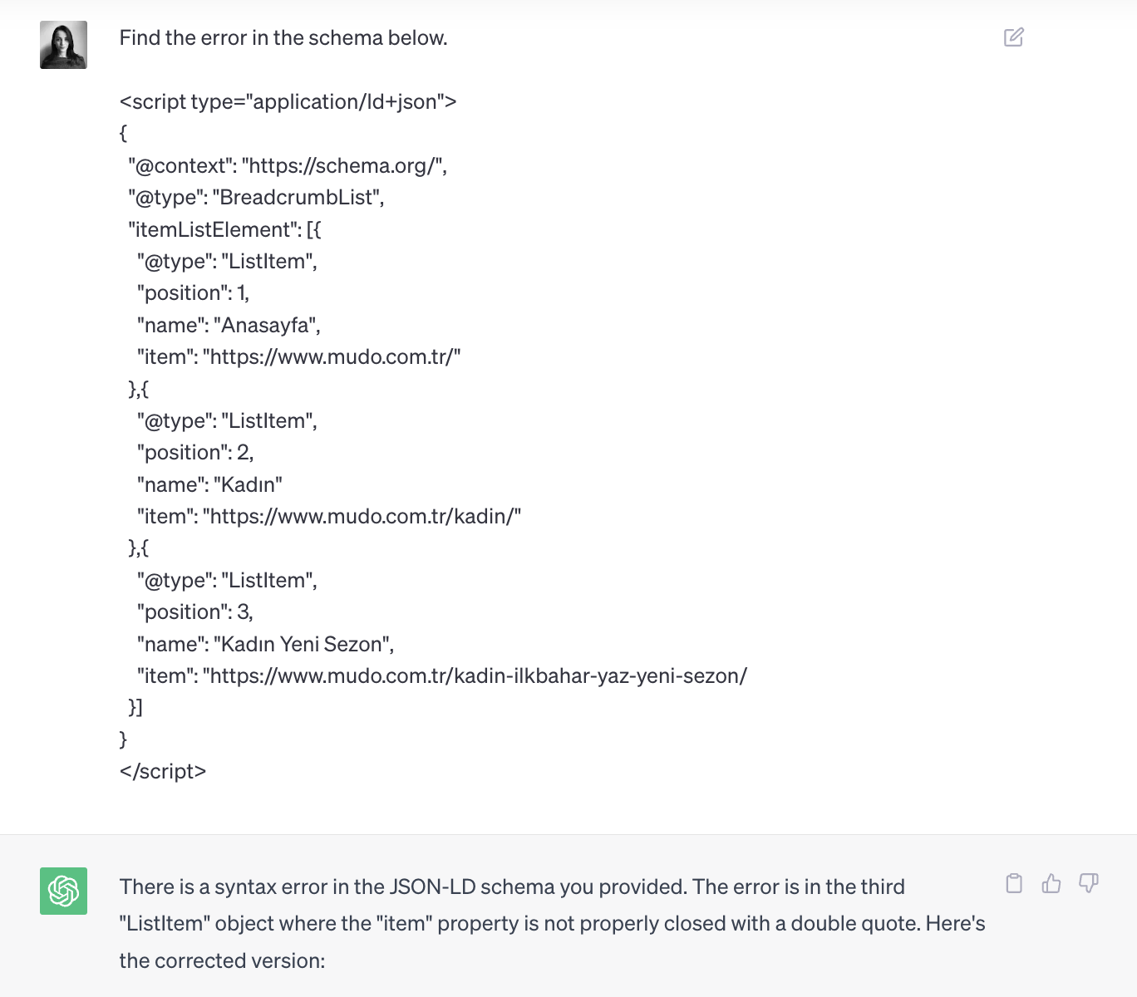
Task: Click the kadin-ilkbahar-yaz-yeni-sezon URL line
Action: 442,676
